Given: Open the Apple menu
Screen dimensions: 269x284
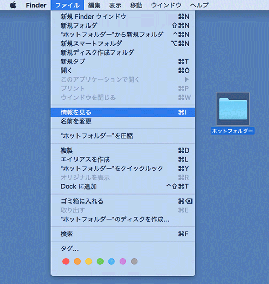Looking at the screenshot, I should (x=13, y=5).
